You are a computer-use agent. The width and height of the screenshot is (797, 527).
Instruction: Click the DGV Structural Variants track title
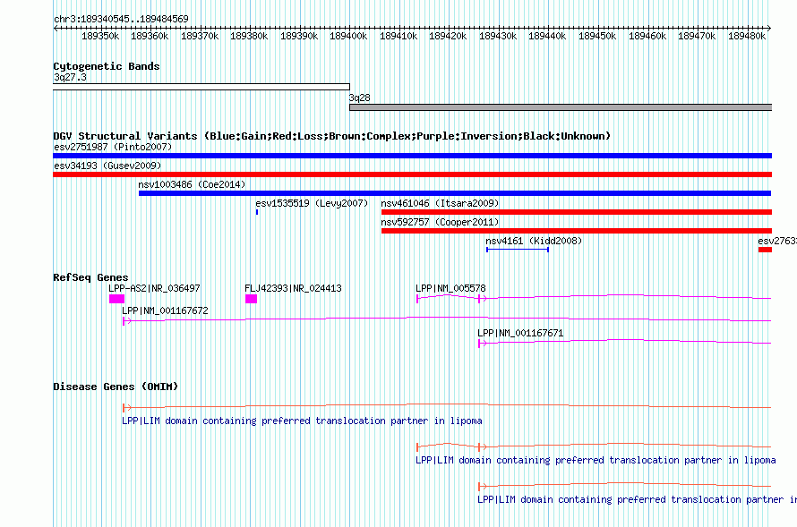[x=332, y=137]
